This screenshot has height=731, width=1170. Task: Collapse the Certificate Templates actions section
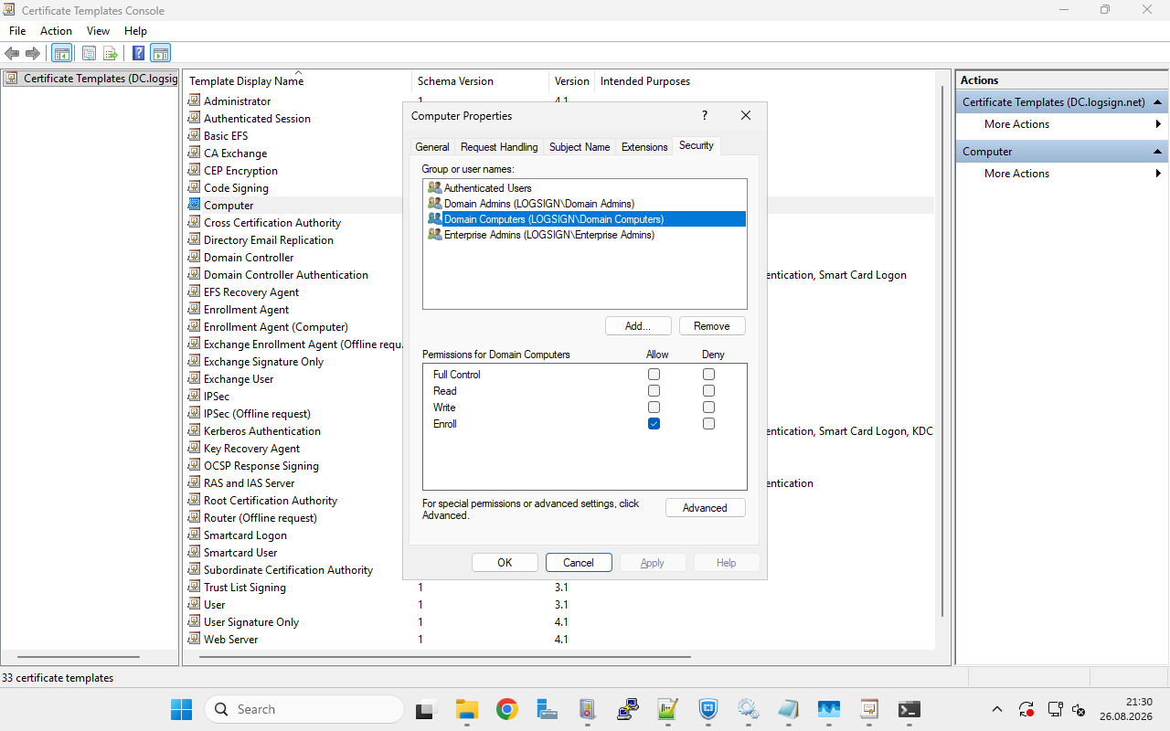point(1158,102)
